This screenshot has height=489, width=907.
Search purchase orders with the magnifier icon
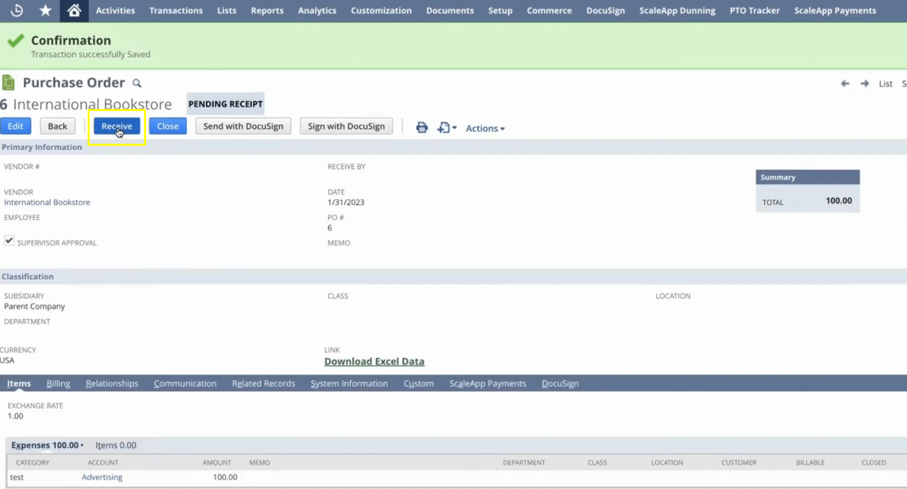136,83
